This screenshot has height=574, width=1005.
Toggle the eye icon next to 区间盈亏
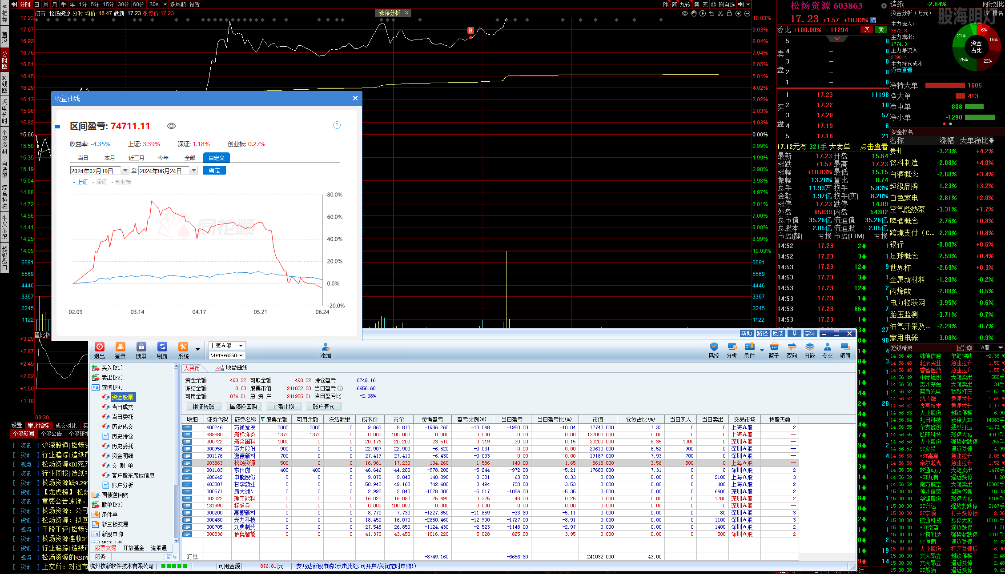point(171,126)
